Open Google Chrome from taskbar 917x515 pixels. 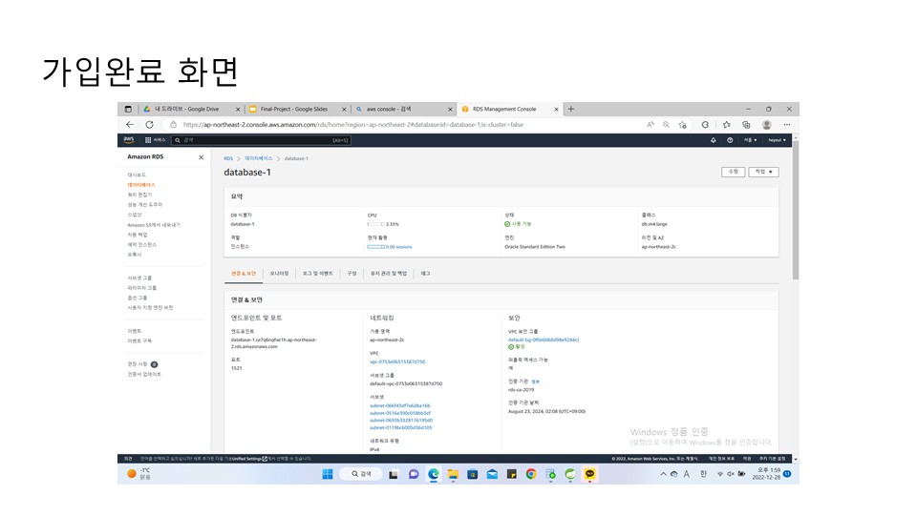pos(531,474)
